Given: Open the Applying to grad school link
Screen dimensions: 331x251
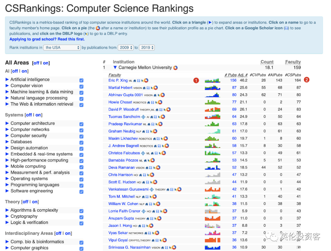Looking at the screenshot, I should point(47,39).
